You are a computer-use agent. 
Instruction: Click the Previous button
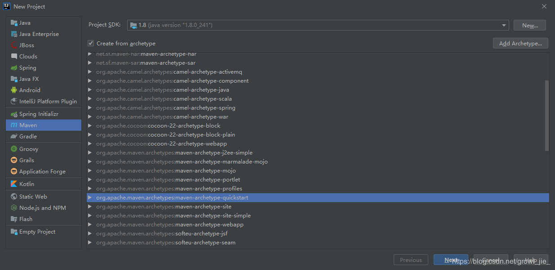(411, 260)
